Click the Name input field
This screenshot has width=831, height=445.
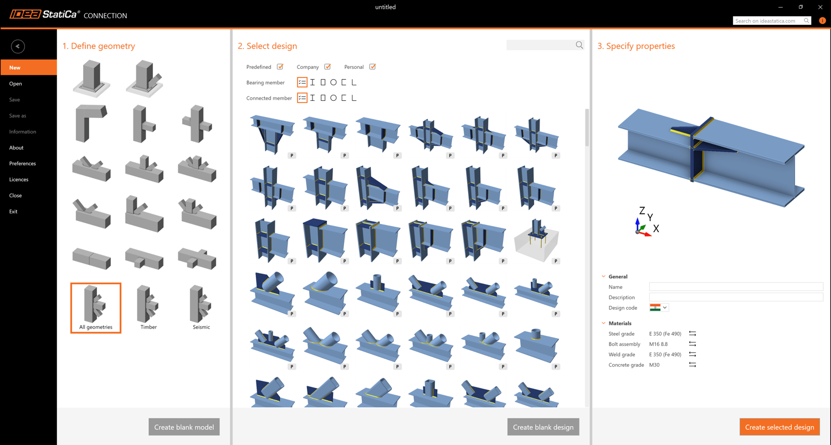[x=736, y=287]
